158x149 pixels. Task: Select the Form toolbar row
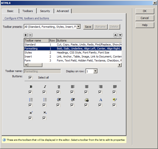(73, 60)
